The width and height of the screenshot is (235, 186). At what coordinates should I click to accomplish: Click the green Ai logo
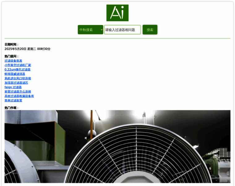coord(117,13)
